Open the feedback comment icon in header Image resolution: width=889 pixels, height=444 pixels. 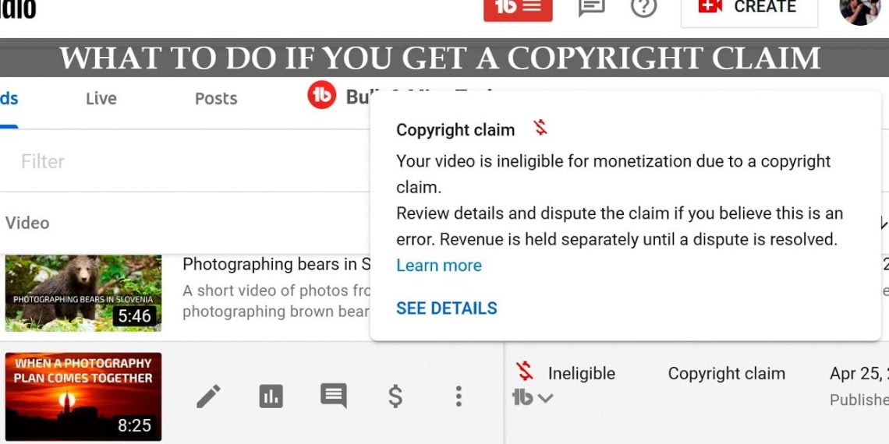(591, 7)
